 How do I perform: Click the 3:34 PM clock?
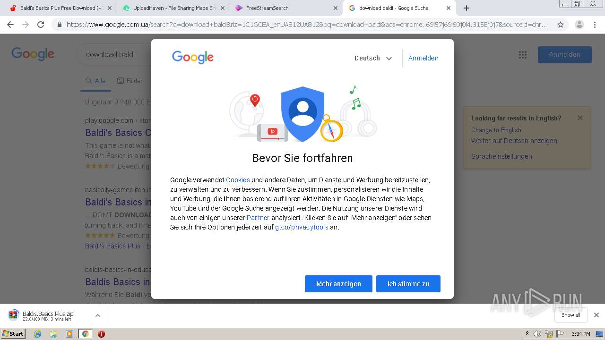580,334
